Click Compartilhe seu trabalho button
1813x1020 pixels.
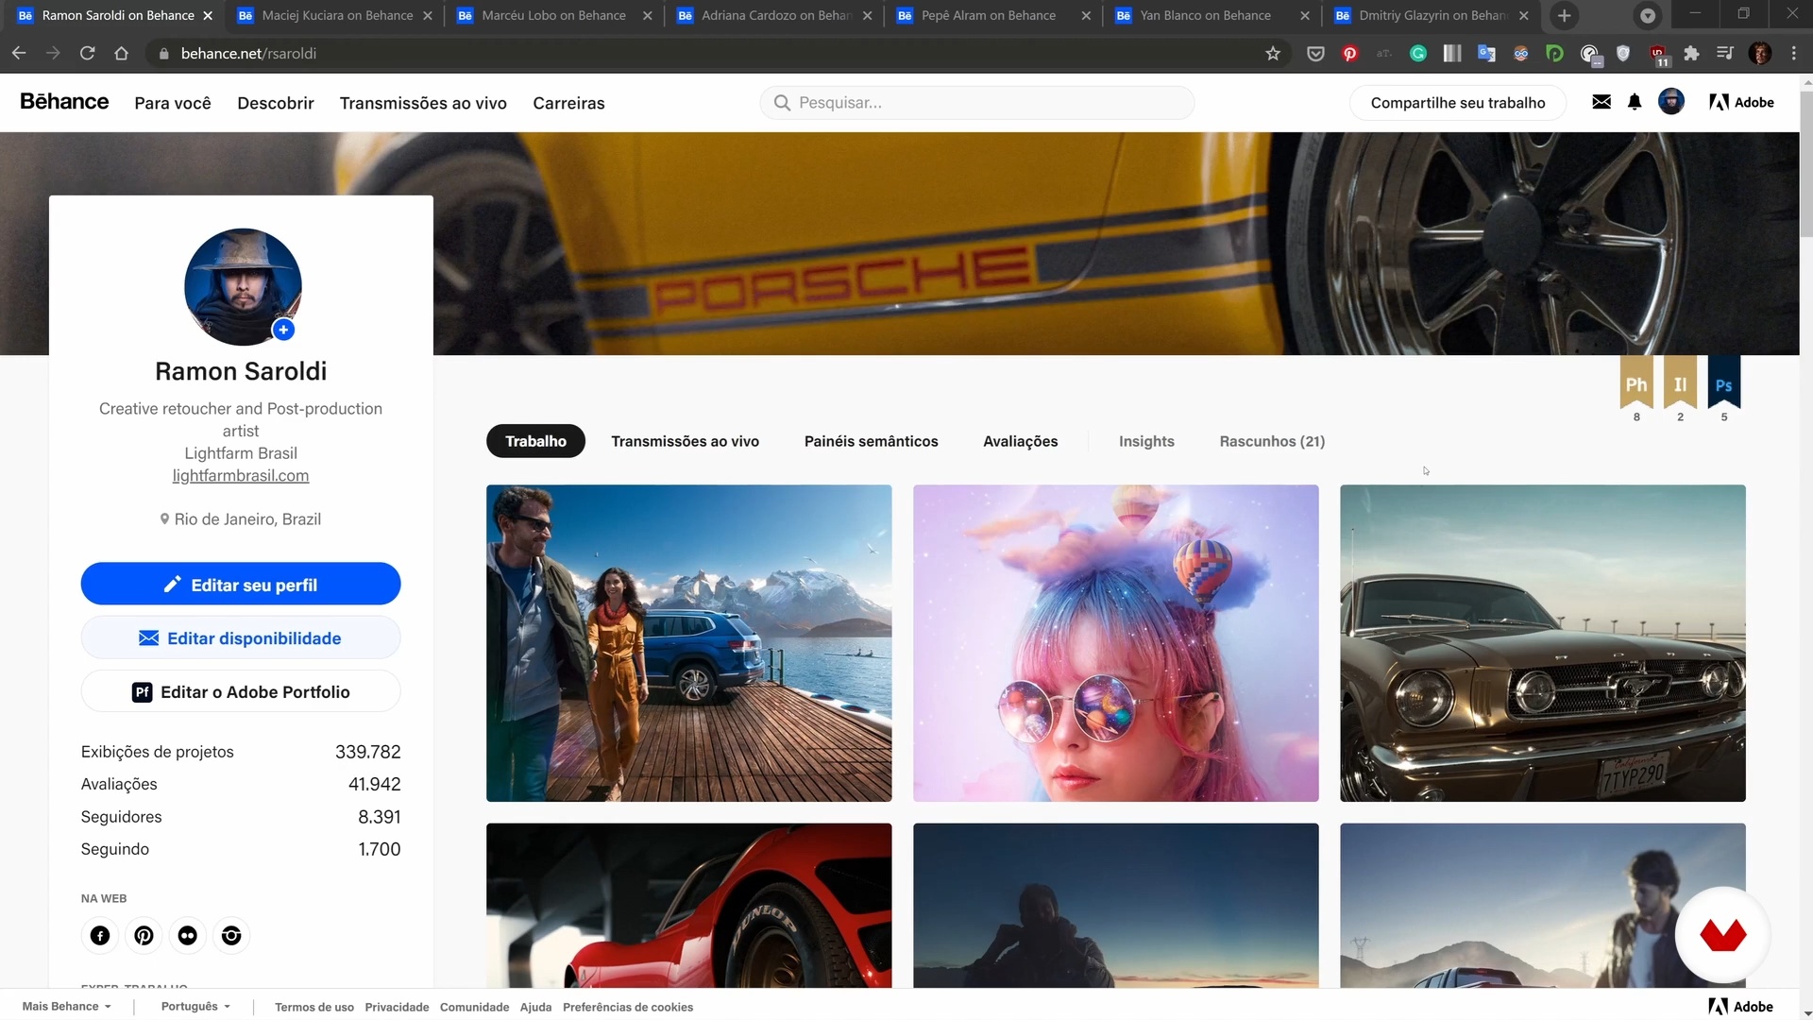click(1458, 102)
